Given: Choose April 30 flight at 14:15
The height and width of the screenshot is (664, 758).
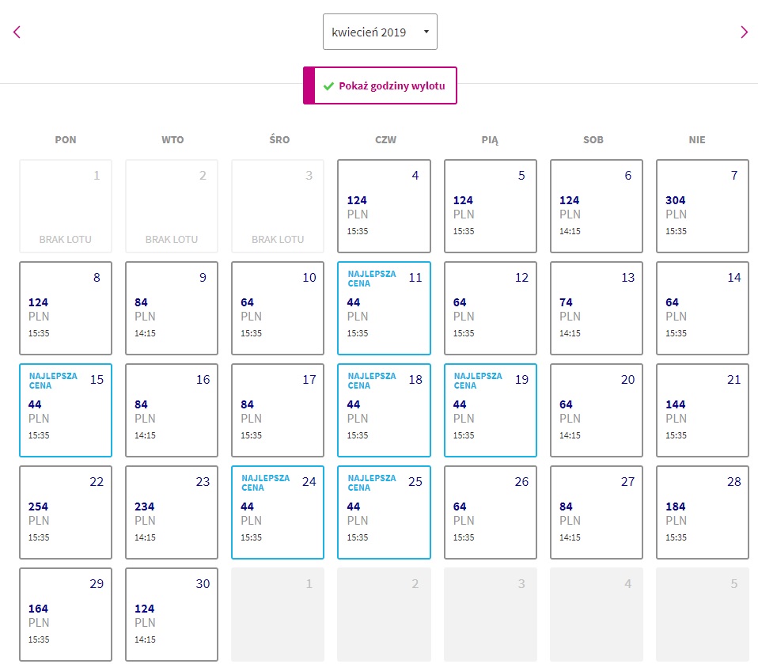Looking at the screenshot, I should (172, 614).
